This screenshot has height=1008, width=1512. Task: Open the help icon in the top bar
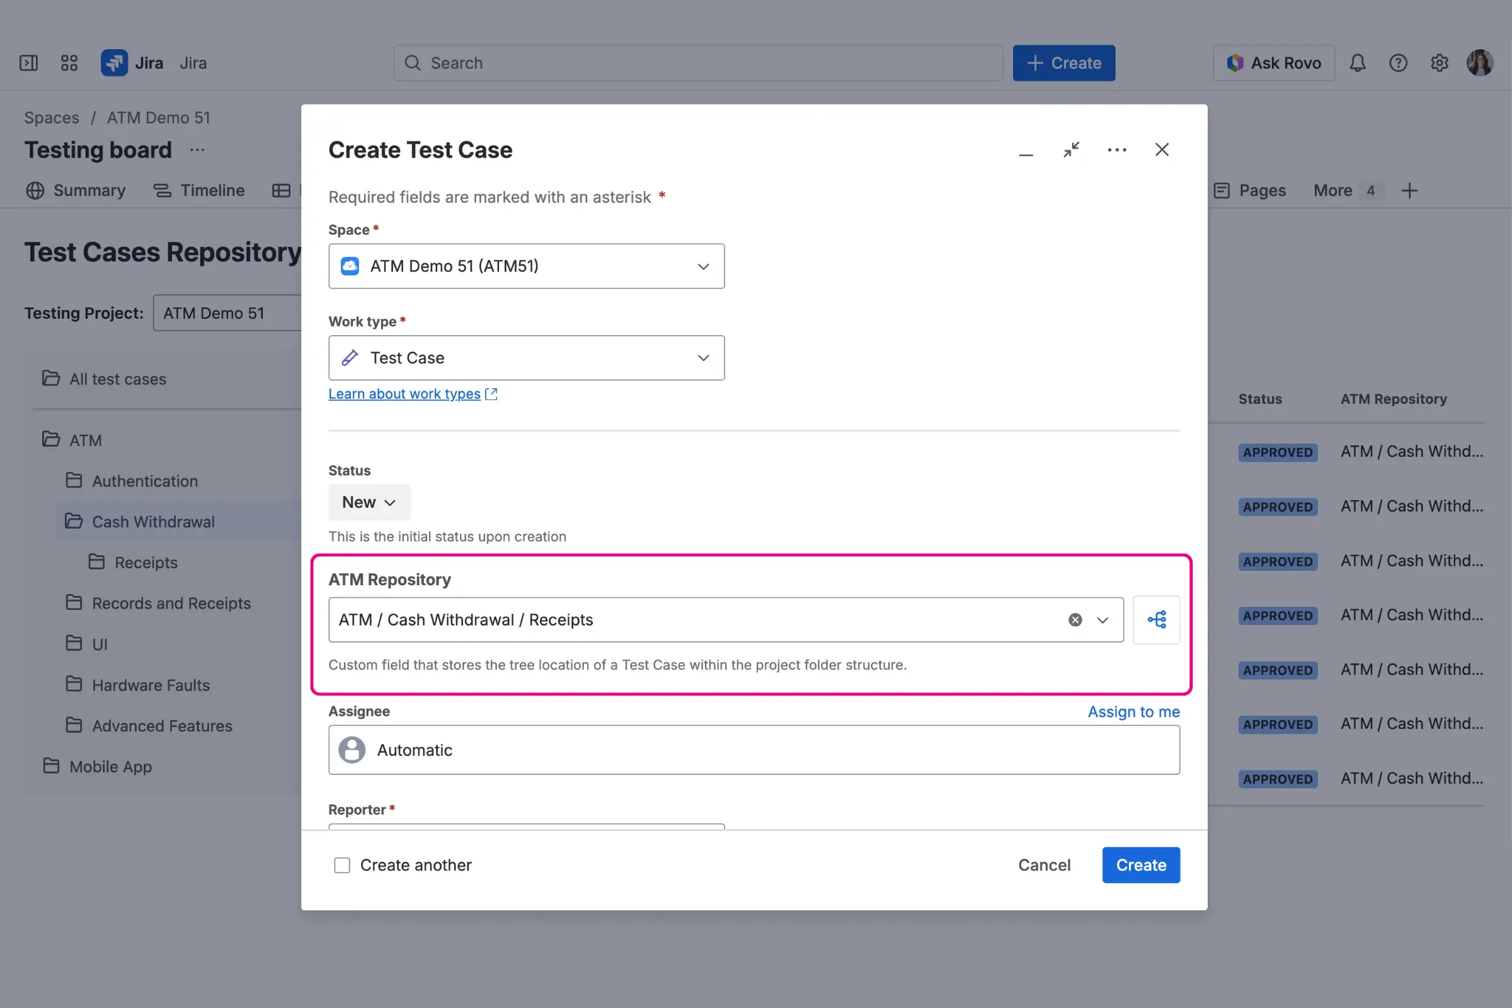(x=1398, y=62)
